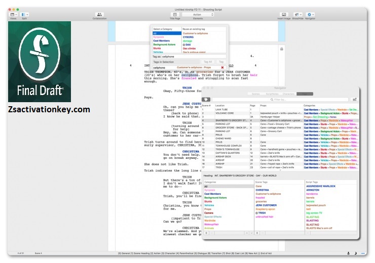Open the Elements dropdown showing Action
Viewport: 375px width, 263px height.
[198, 15]
